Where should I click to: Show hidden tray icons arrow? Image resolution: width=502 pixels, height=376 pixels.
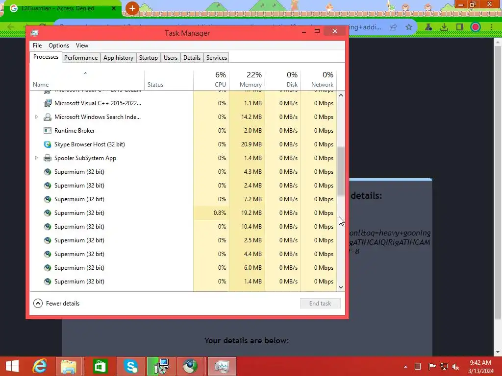[405, 367]
